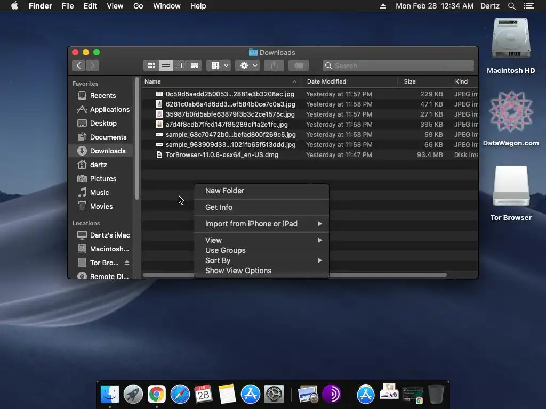The width and height of the screenshot is (546, 409).
Task: Click the sidebar vertical scrollbar
Action: pos(137,139)
